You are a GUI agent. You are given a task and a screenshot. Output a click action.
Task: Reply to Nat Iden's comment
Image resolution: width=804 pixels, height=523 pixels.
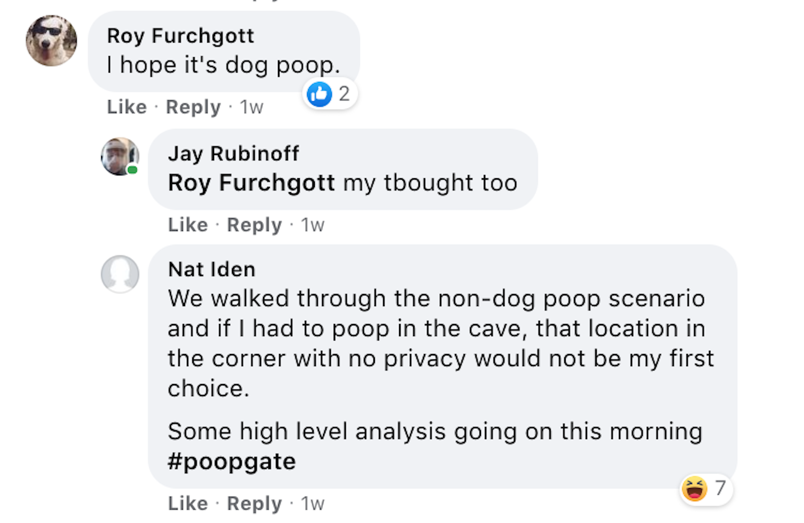point(254,504)
